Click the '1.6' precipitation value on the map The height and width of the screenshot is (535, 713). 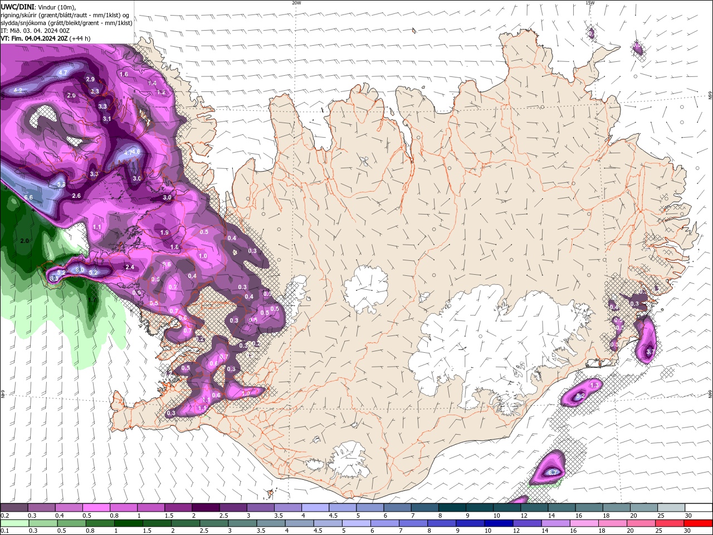(124, 74)
